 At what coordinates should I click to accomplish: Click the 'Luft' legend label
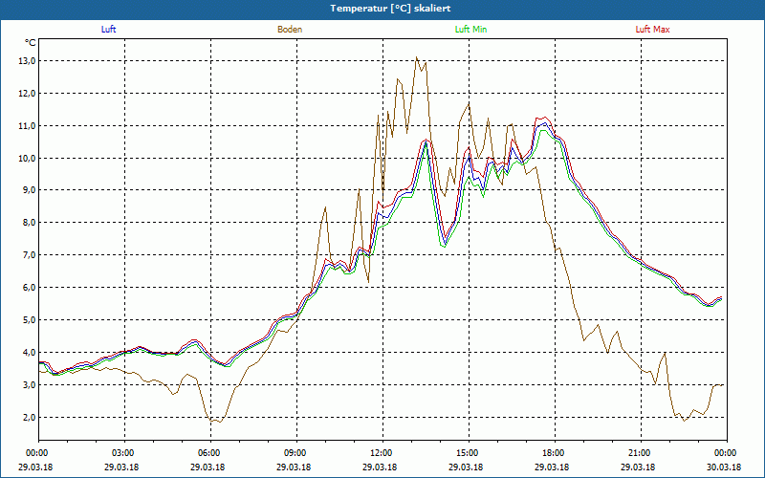[108, 30]
